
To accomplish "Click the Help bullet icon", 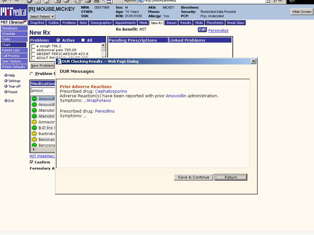I will pos(6,75).
